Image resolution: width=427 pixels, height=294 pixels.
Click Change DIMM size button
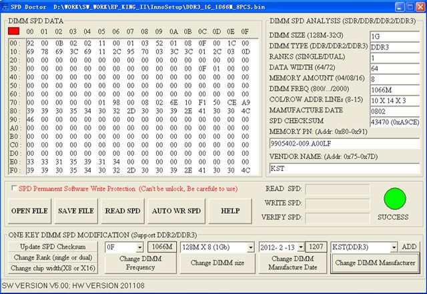tap(218, 263)
